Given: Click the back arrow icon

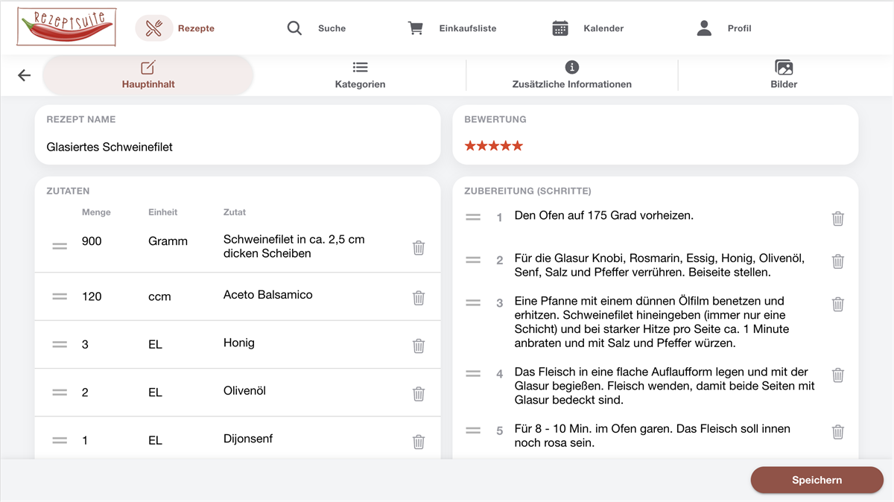Looking at the screenshot, I should [25, 75].
